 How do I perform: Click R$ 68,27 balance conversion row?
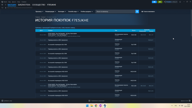tap(95, 40)
